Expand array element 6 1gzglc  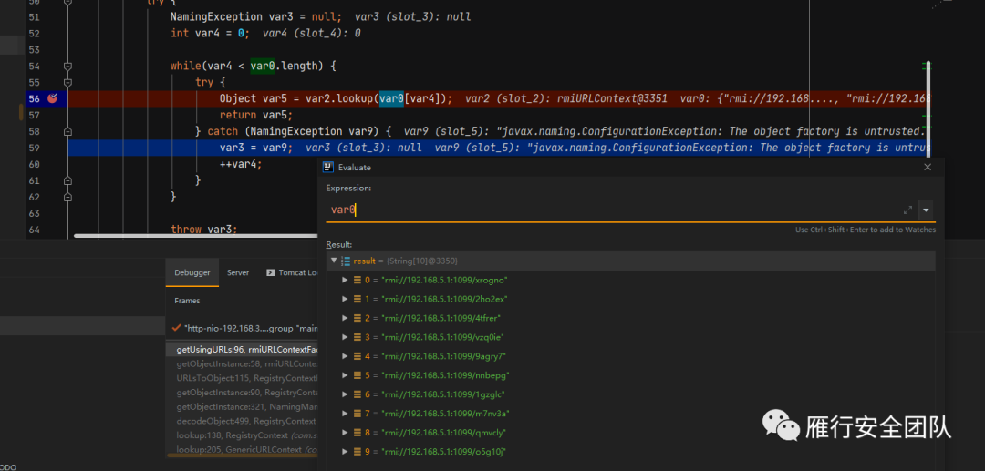click(344, 394)
